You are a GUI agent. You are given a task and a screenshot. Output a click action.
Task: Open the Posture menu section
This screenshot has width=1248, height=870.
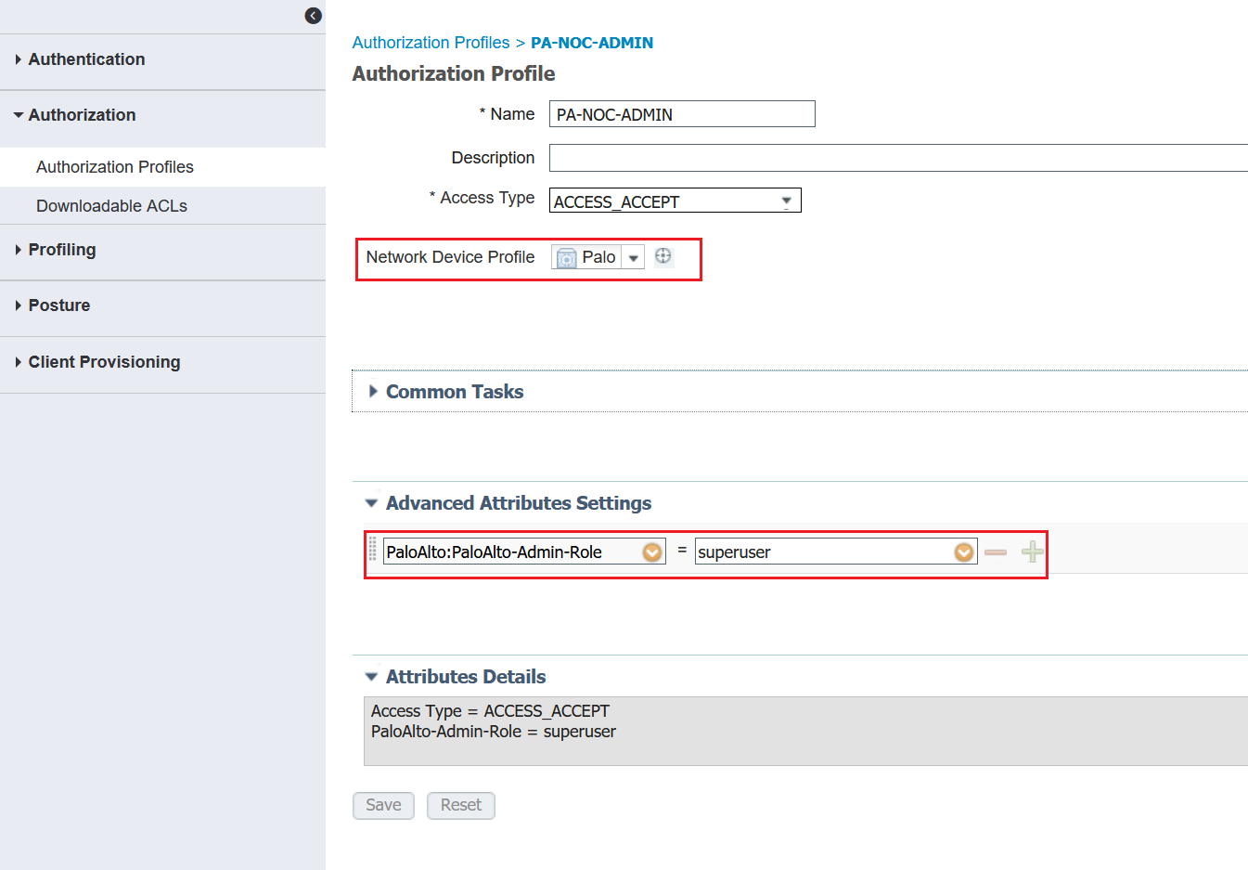coord(60,305)
